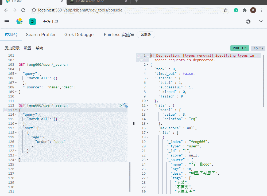Click the browser address bar URL
267x196 pixels.
click(80, 10)
